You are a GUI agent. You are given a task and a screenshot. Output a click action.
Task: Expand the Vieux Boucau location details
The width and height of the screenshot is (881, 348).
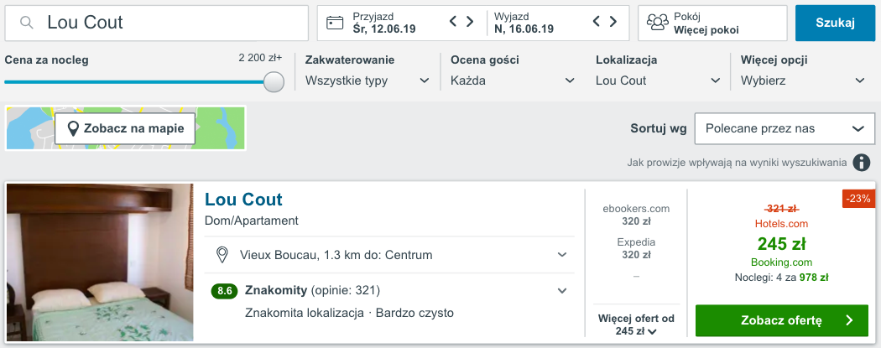tap(562, 254)
